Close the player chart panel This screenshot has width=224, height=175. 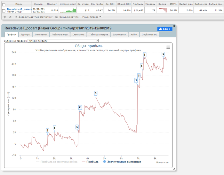tap(174, 26)
